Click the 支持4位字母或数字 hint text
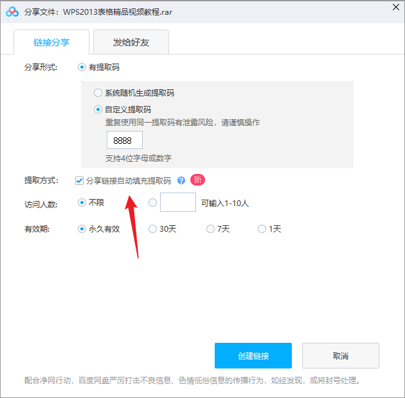 point(138,158)
